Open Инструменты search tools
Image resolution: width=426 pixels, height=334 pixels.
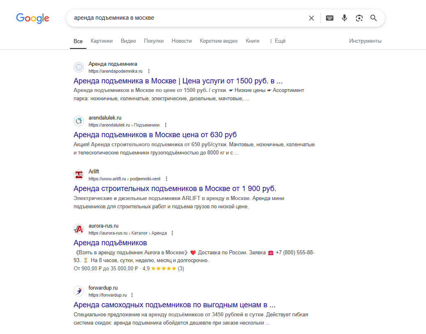365,41
